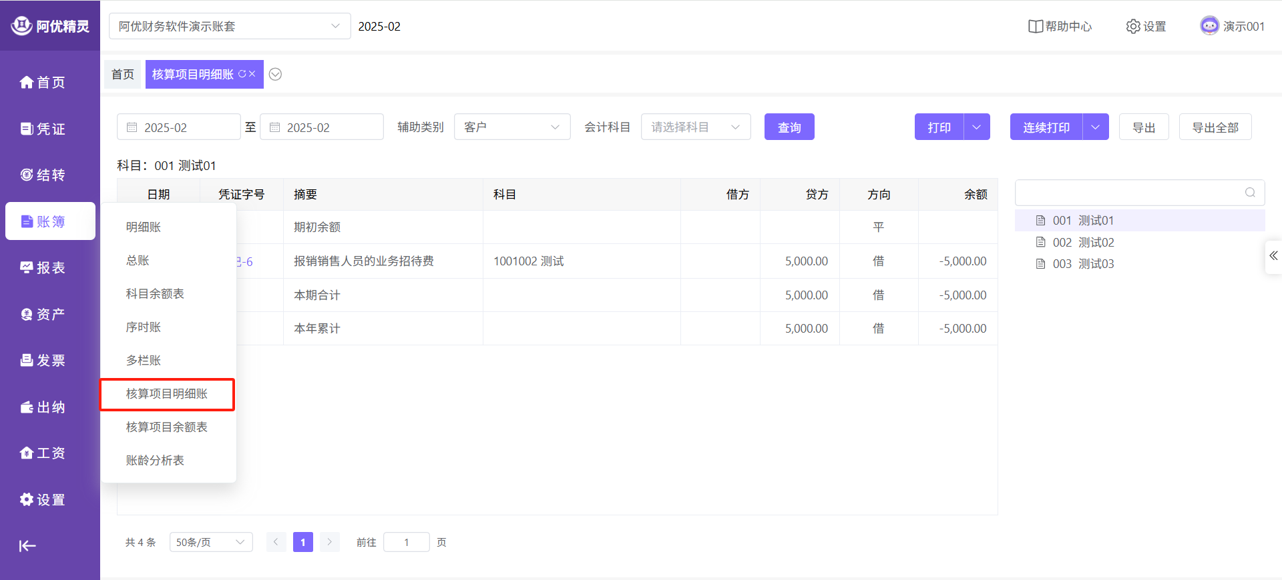Open the 请选择科目 account dropdown

(x=695, y=127)
